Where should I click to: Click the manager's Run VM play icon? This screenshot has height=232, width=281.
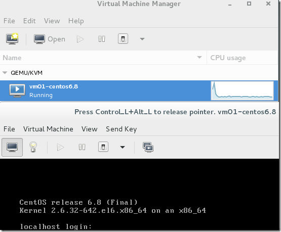(x=80, y=39)
